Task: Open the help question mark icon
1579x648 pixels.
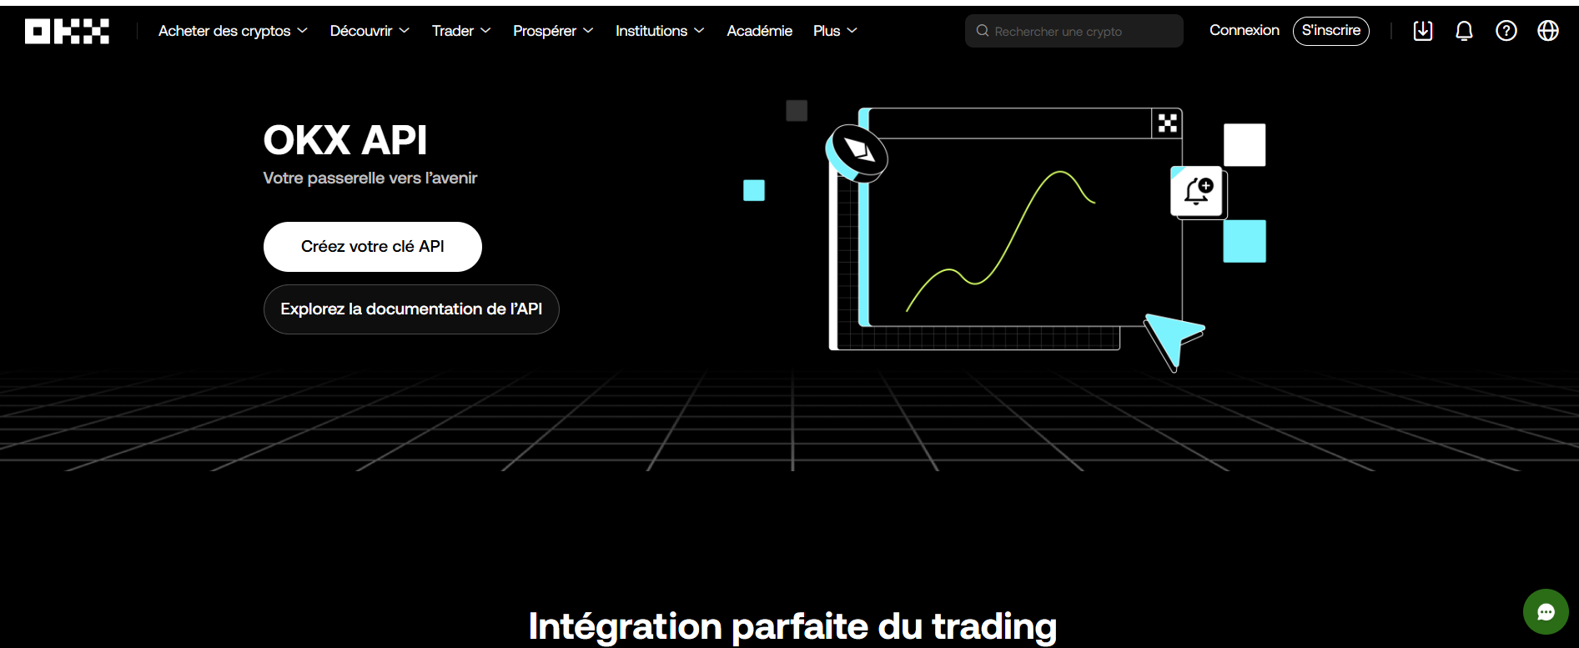Action: point(1506,31)
